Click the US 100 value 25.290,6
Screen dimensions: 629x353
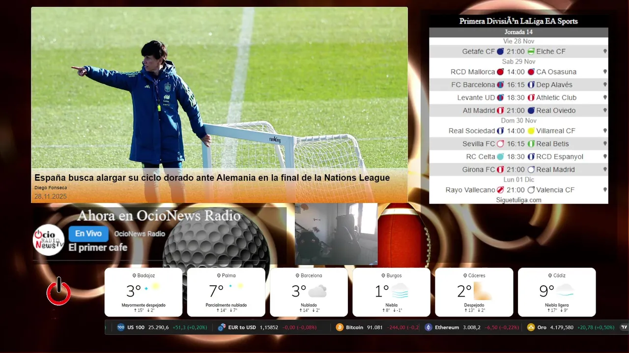(159, 328)
